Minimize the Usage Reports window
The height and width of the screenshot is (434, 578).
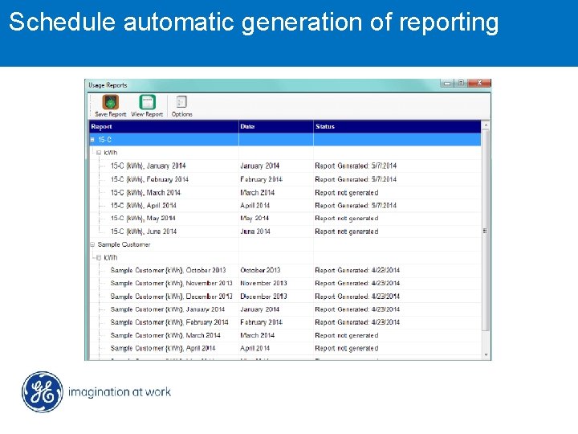coord(447,84)
